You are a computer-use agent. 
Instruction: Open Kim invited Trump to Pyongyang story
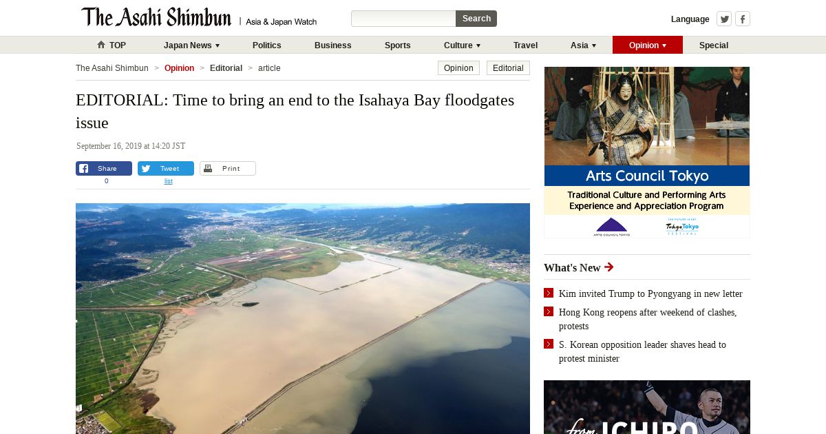point(650,293)
